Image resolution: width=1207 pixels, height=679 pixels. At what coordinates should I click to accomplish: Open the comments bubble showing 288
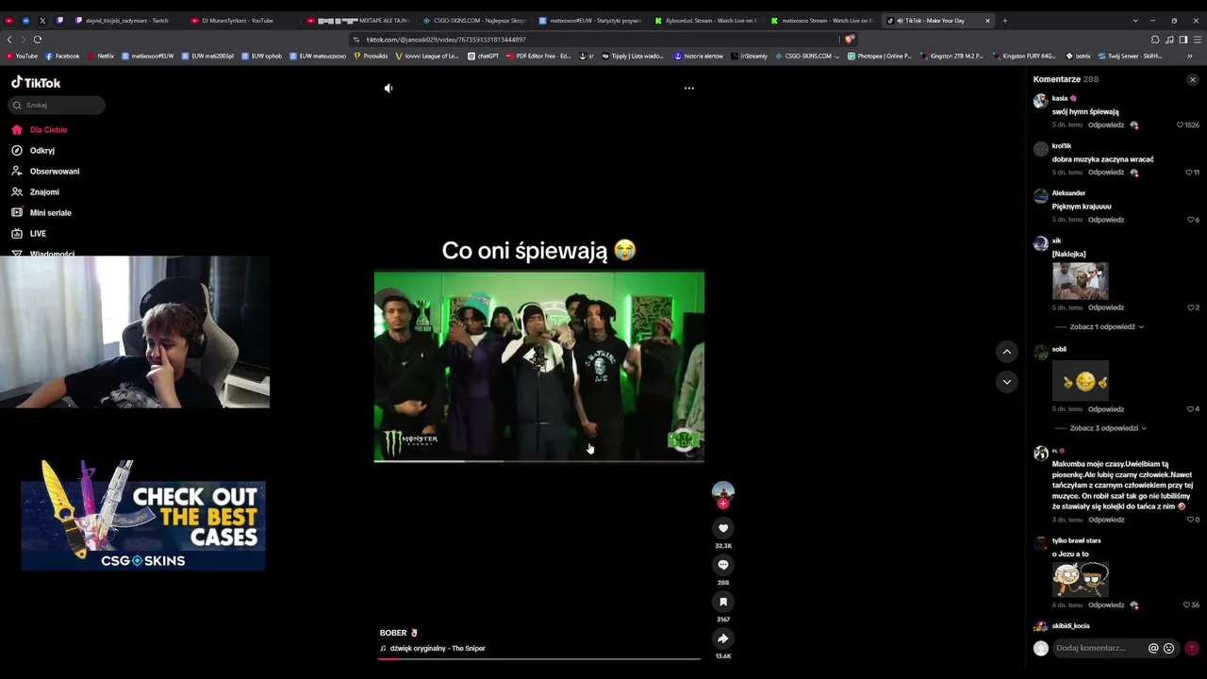point(723,565)
